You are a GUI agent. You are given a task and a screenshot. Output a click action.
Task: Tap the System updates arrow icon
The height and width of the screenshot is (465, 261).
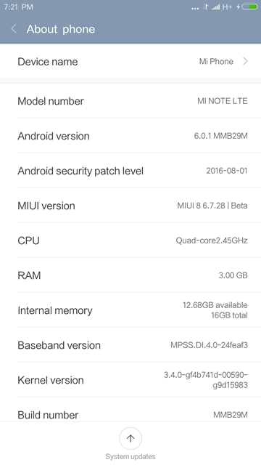130,438
